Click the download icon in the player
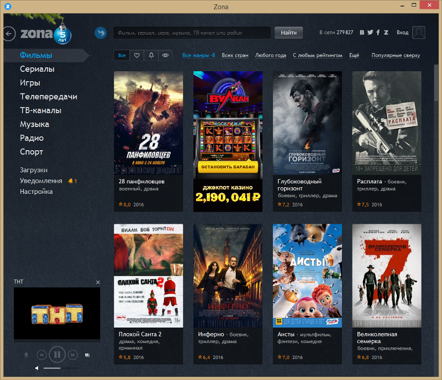This screenshot has height=380, width=442. pos(26,355)
